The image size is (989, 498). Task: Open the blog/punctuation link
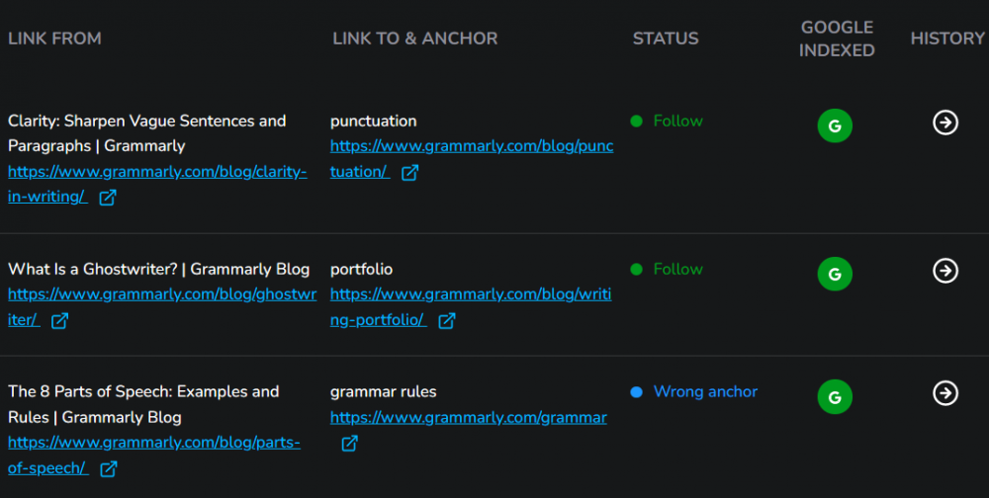pyautogui.click(x=471, y=159)
